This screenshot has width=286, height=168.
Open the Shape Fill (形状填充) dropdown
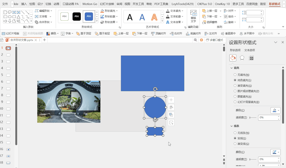pos(109,11)
